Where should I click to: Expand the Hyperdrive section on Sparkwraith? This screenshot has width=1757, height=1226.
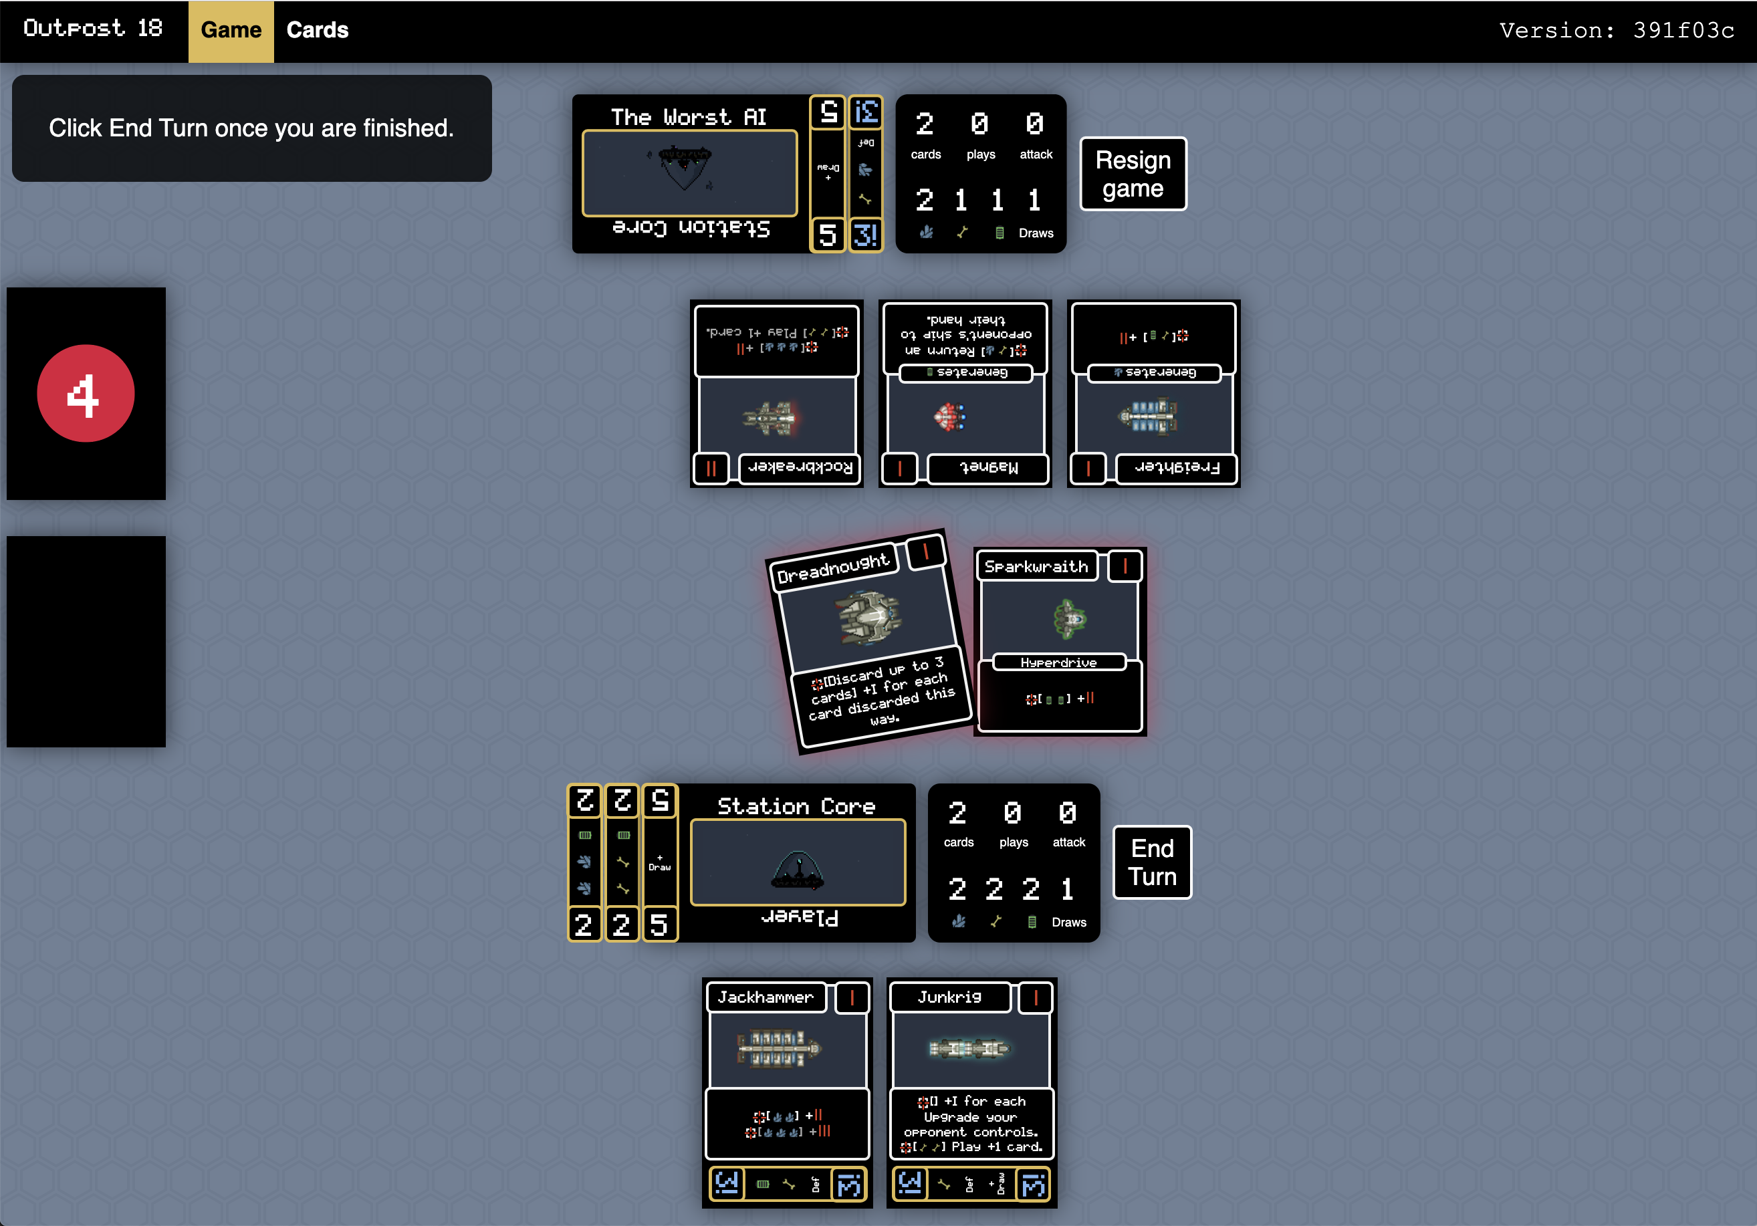(x=1059, y=662)
